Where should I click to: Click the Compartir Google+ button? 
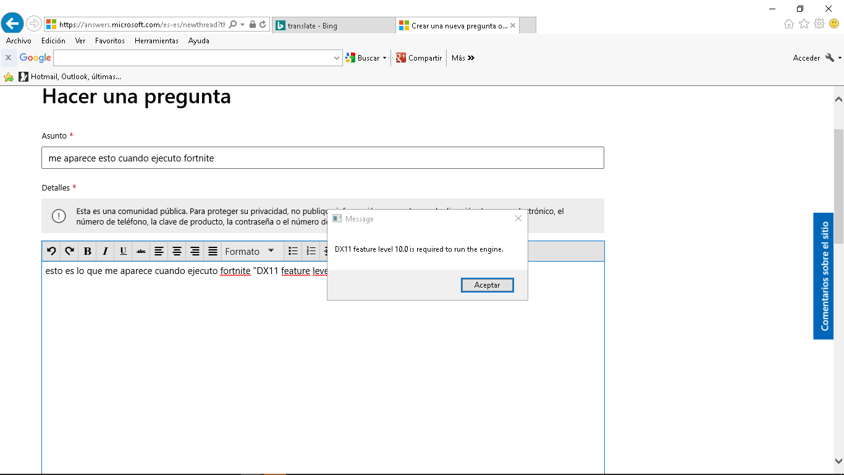(420, 58)
